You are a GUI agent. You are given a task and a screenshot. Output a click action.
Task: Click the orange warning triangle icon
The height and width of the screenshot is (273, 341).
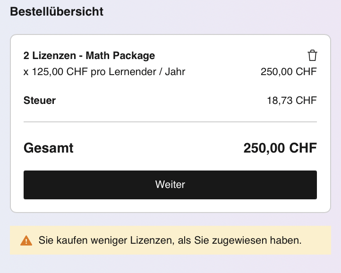26,241
